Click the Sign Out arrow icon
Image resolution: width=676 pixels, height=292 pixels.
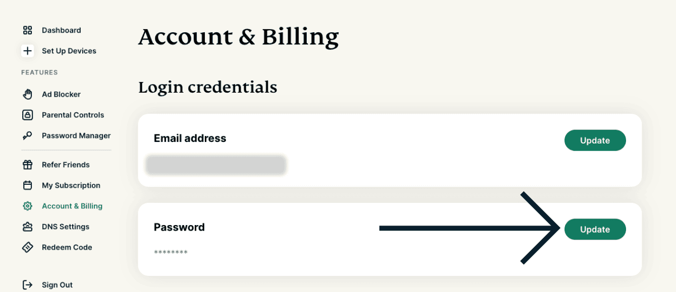(28, 285)
